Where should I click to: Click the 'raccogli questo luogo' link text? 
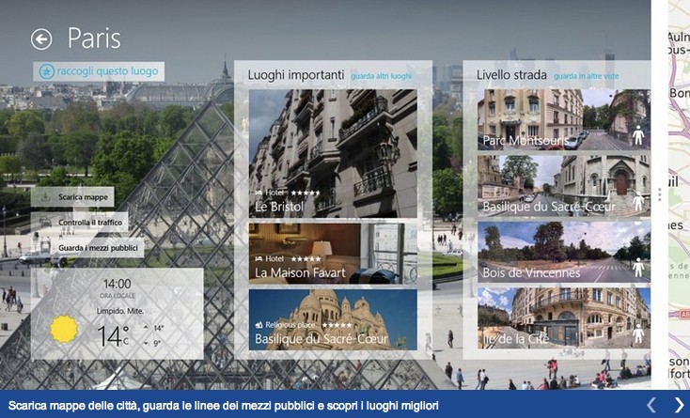coord(107,71)
